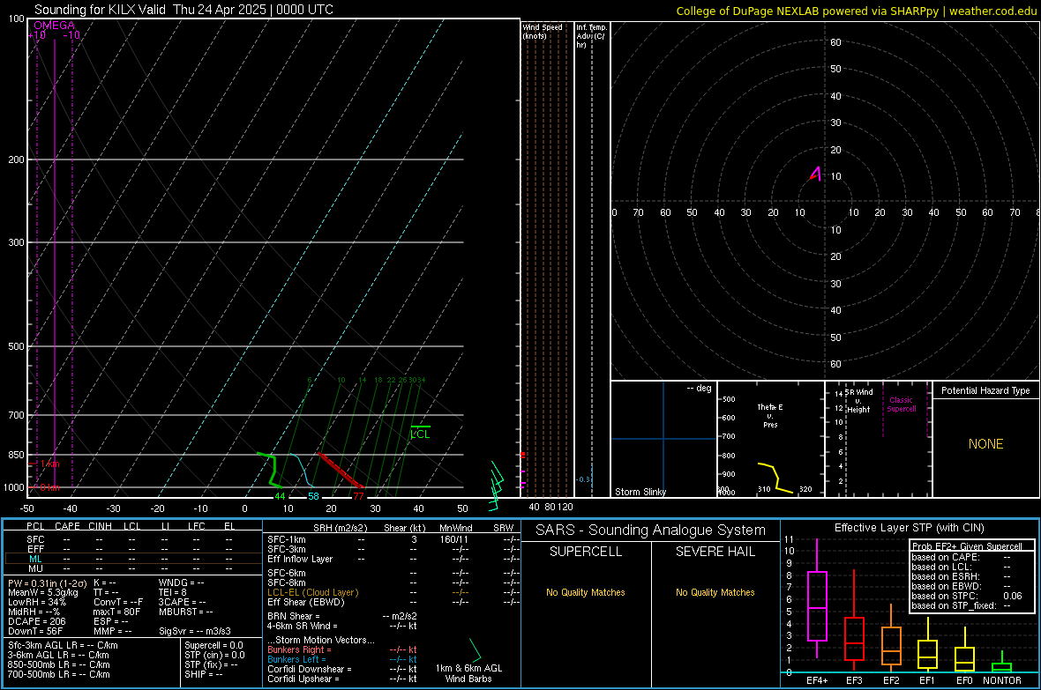Click the yellow Theta-E profile line
Image resolution: width=1041 pixels, height=690 pixels.
click(775, 478)
